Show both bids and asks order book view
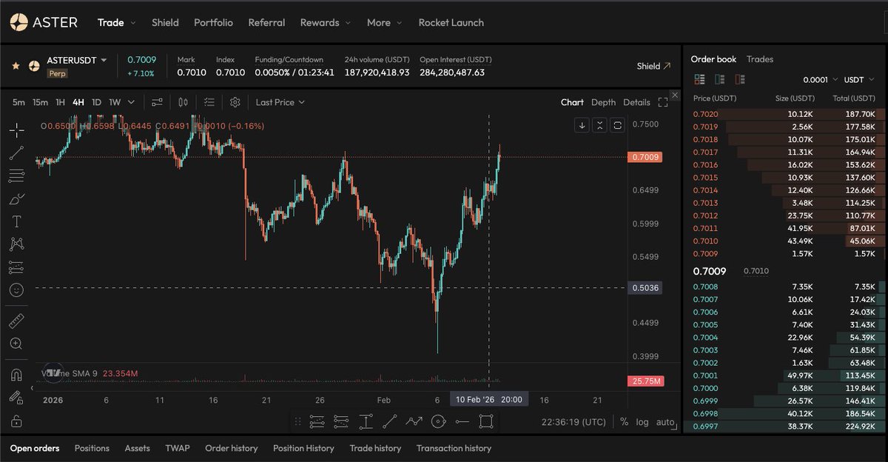This screenshot has height=462, width=888. tap(700, 79)
